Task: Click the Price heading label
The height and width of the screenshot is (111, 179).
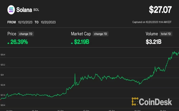Action: tap(12, 34)
